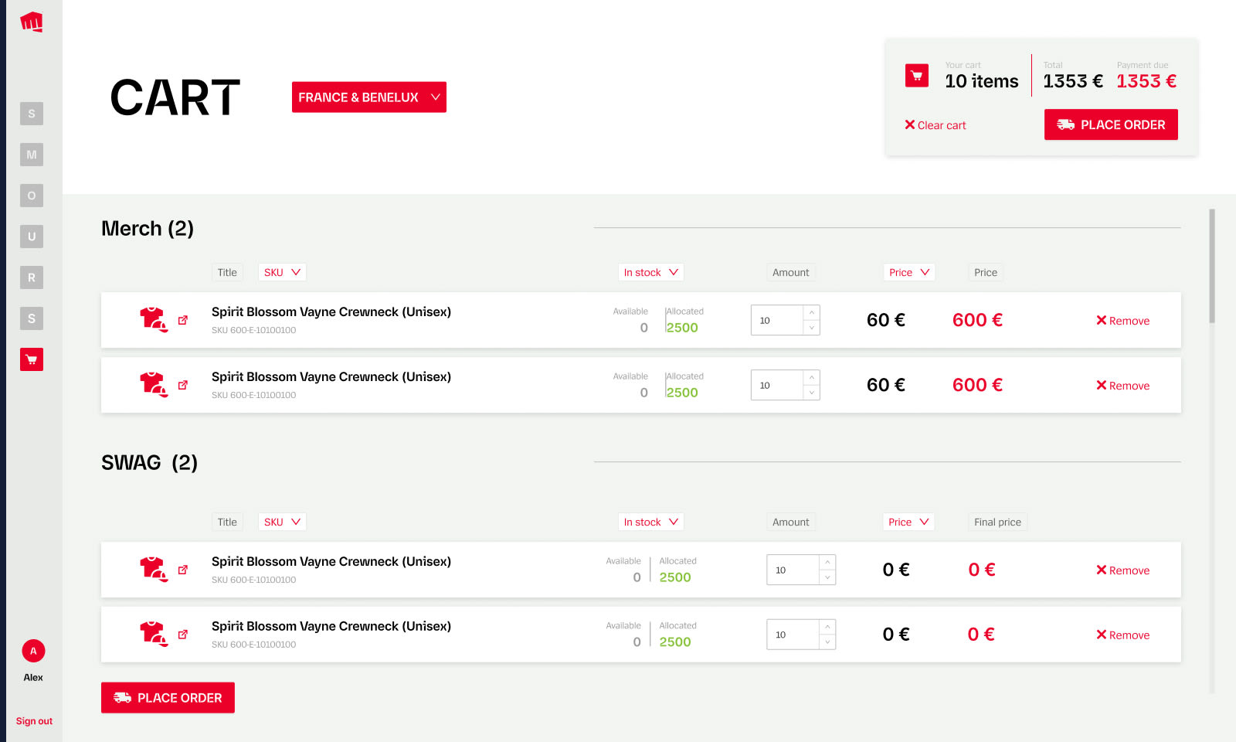This screenshot has width=1236, height=742.
Task: Open external link icon in first Merch row
Action: click(x=183, y=320)
